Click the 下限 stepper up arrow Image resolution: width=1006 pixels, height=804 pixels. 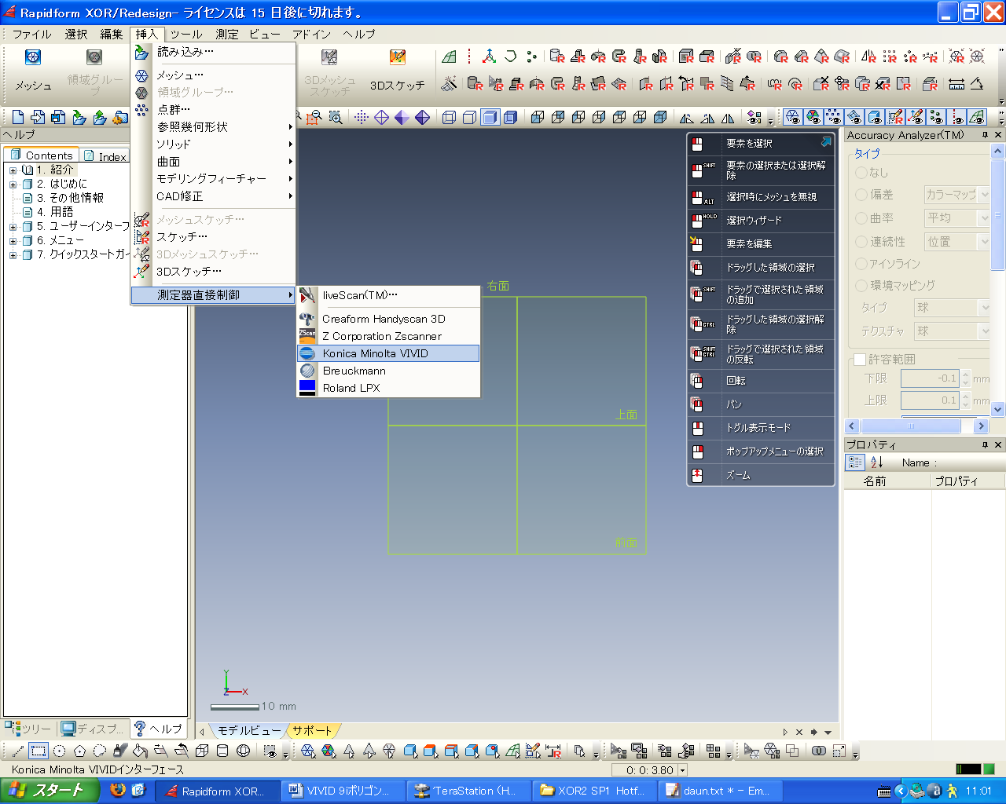pyautogui.click(x=966, y=374)
